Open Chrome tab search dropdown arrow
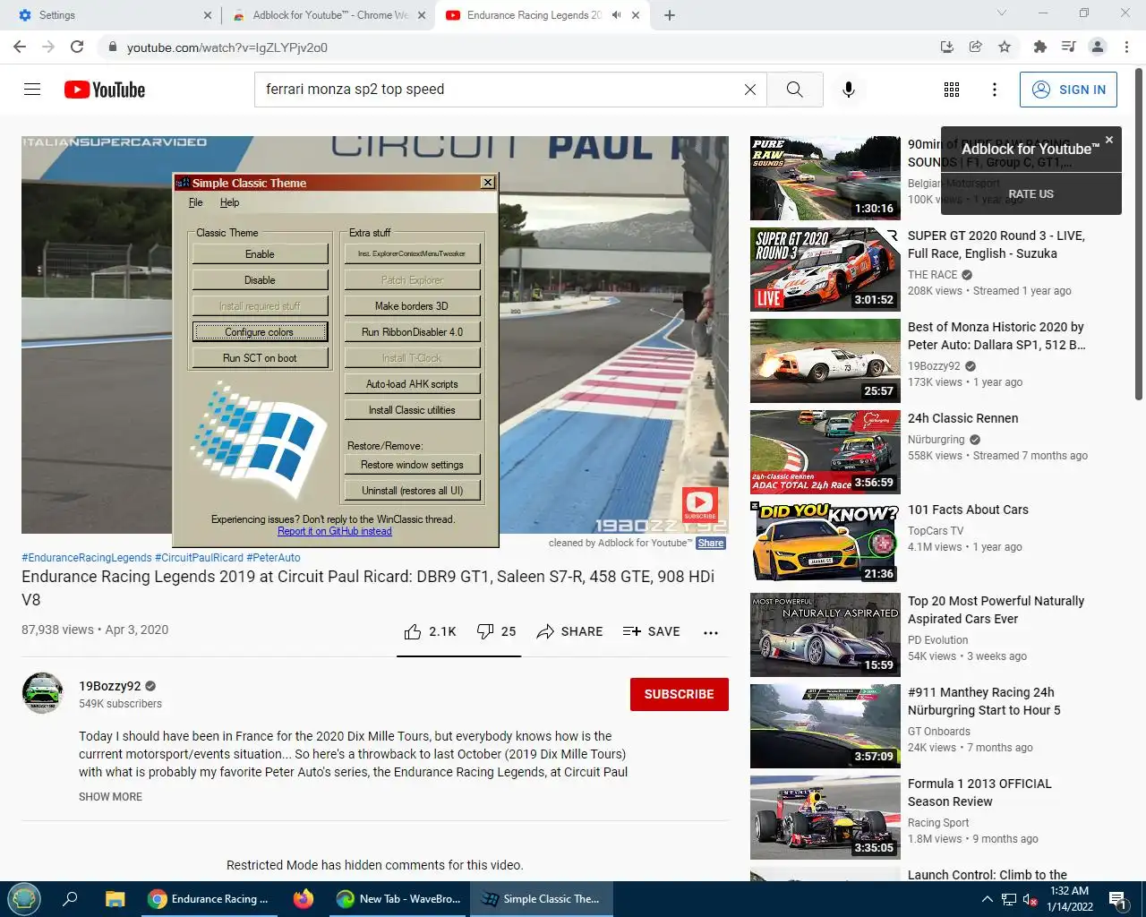 pos(1002,13)
